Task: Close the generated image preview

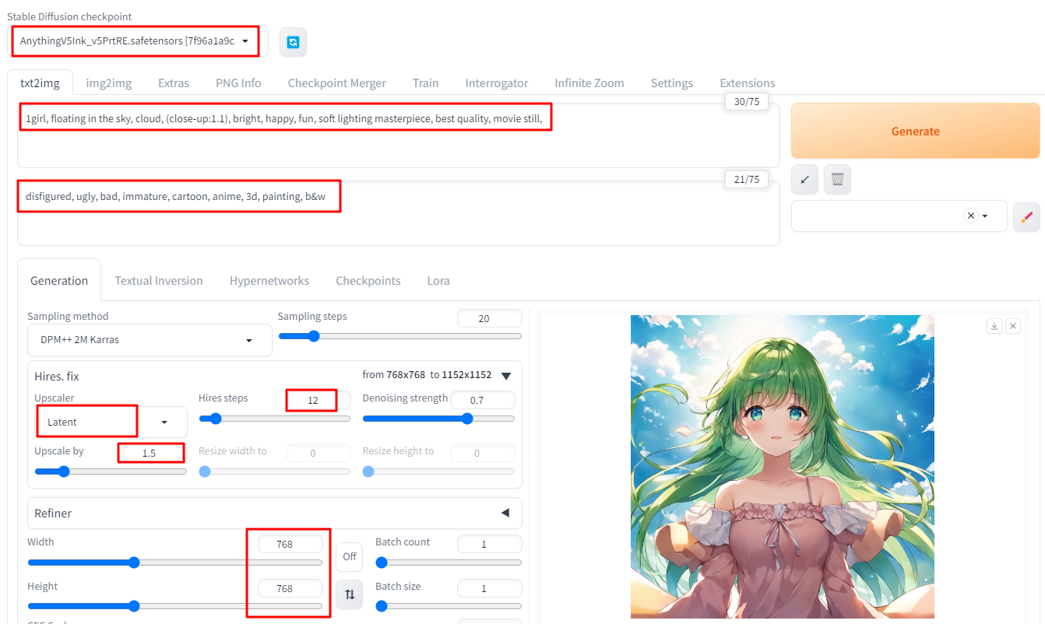Action: pos(1012,326)
